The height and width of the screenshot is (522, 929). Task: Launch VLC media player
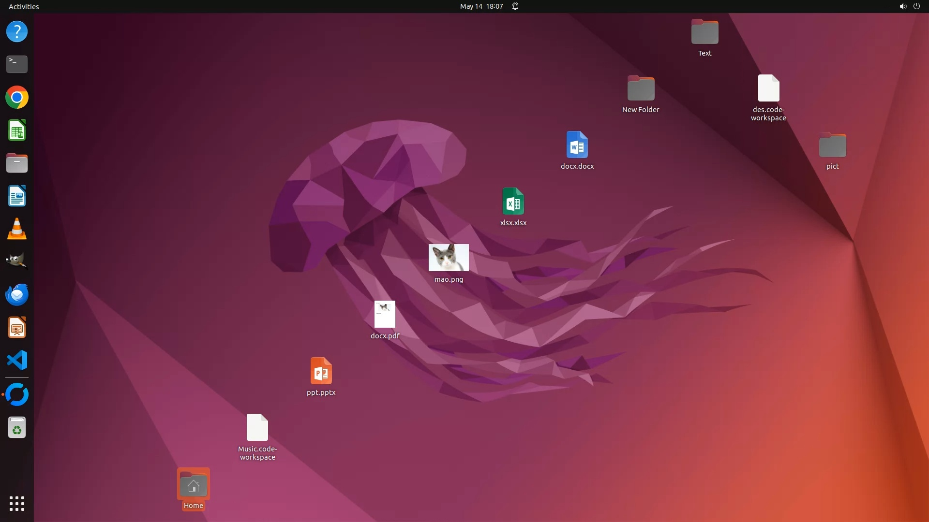pos(17,229)
